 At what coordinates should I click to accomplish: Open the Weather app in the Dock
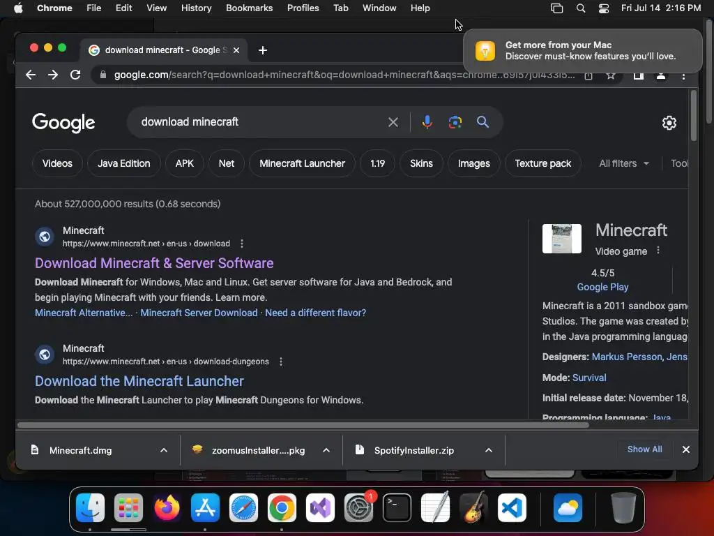(568, 507)
